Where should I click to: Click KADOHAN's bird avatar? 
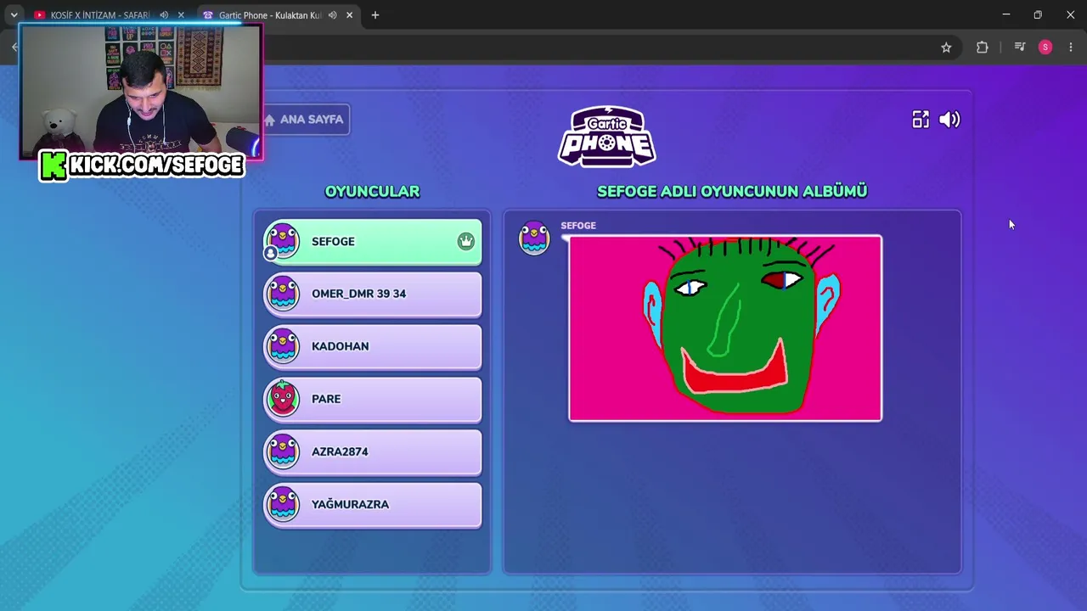coord(283,346)
